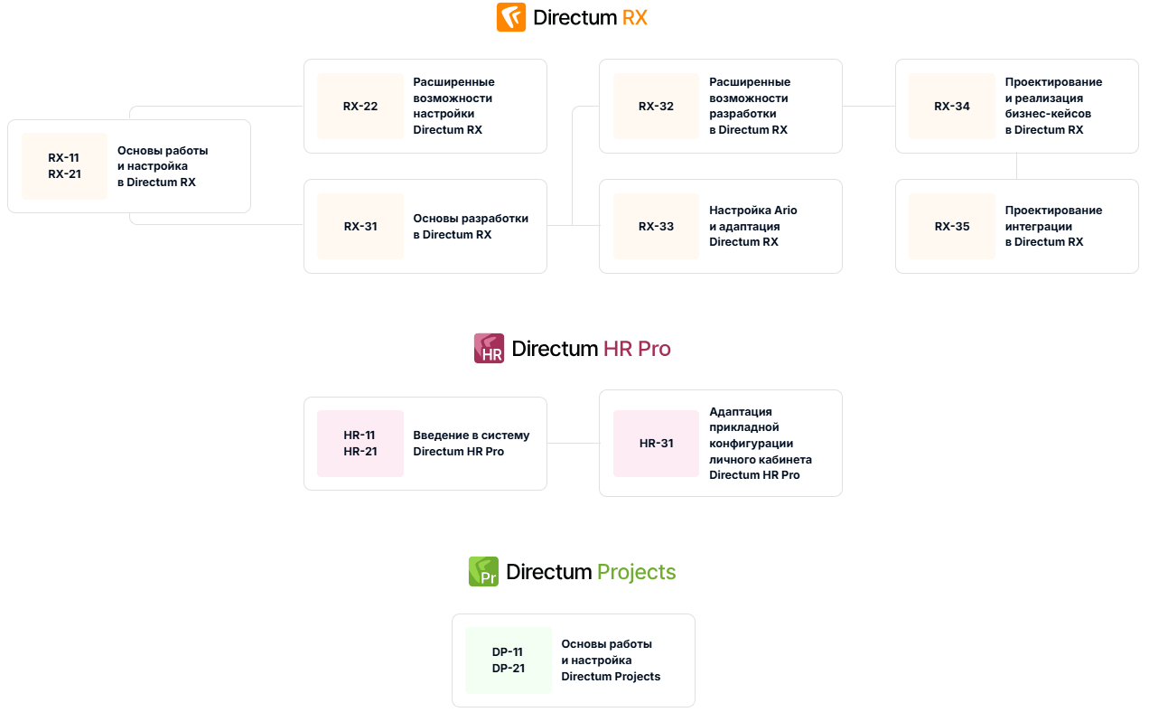
Task: Click the Directum HR Pro logo icon
Action: click(x=489, y=349)
